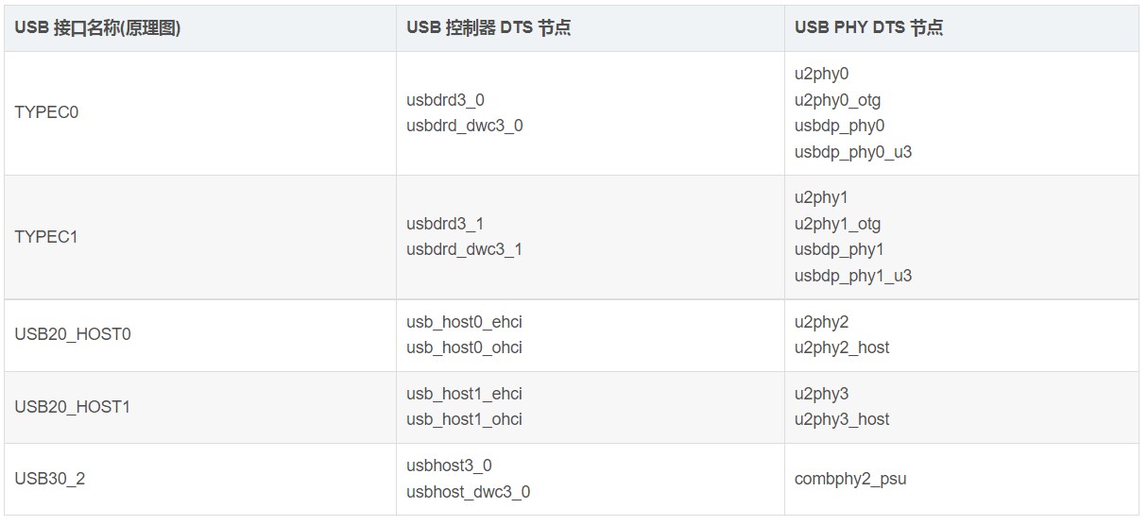Click the USB20_HOST0 row label
The width and height of the screenshot is (1148, 525).
[73, 335]
